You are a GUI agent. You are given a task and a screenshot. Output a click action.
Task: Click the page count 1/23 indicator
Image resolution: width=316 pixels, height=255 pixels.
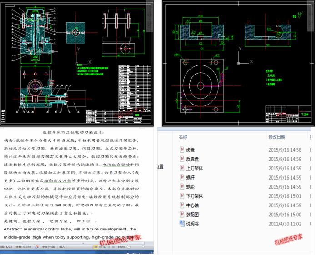pos(6,247)
